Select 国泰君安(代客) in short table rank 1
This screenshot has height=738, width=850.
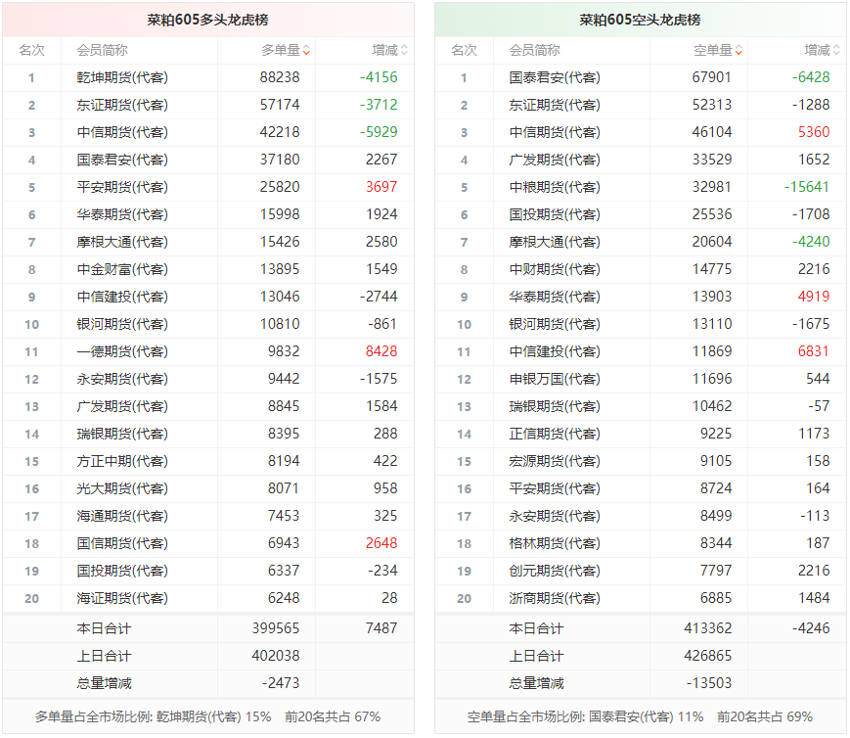click(555, 77)
